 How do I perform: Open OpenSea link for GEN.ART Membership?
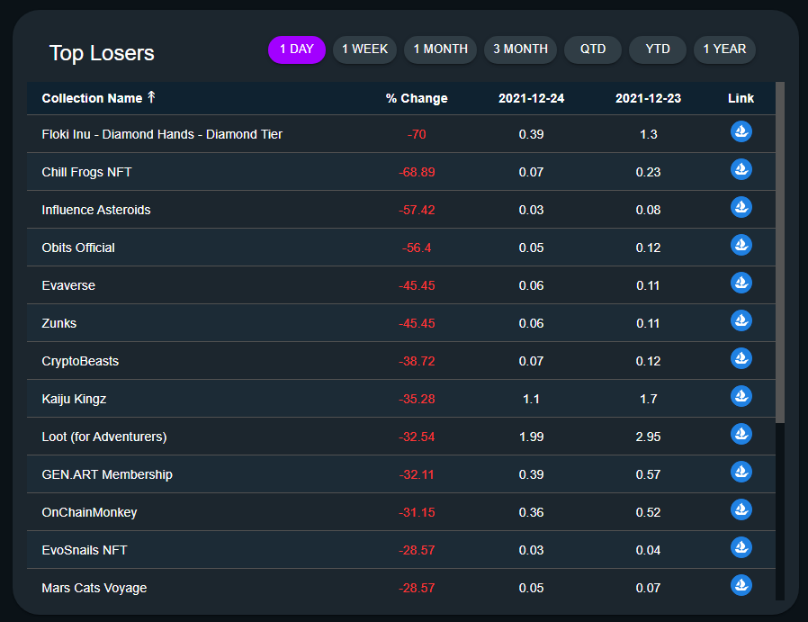[x=741, y=472]
